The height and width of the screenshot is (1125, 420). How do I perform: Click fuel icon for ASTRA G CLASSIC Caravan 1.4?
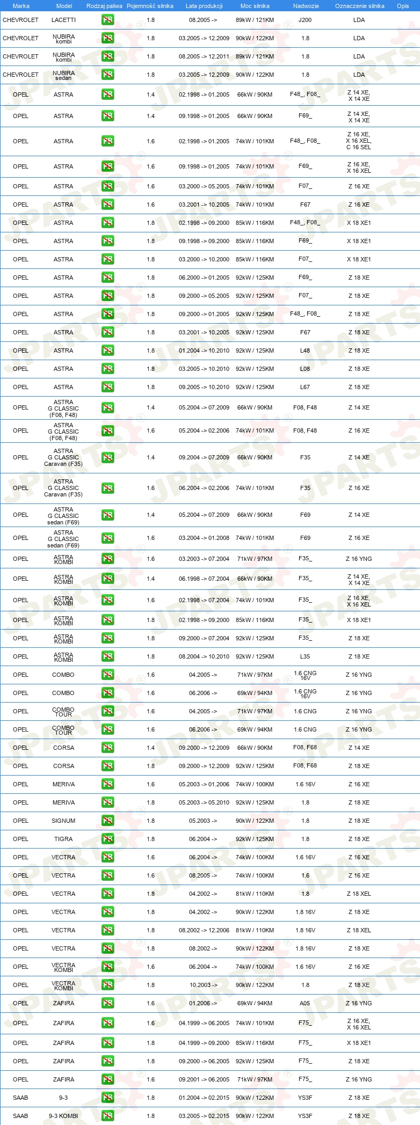pyautogui.click(x=107, y=457)
